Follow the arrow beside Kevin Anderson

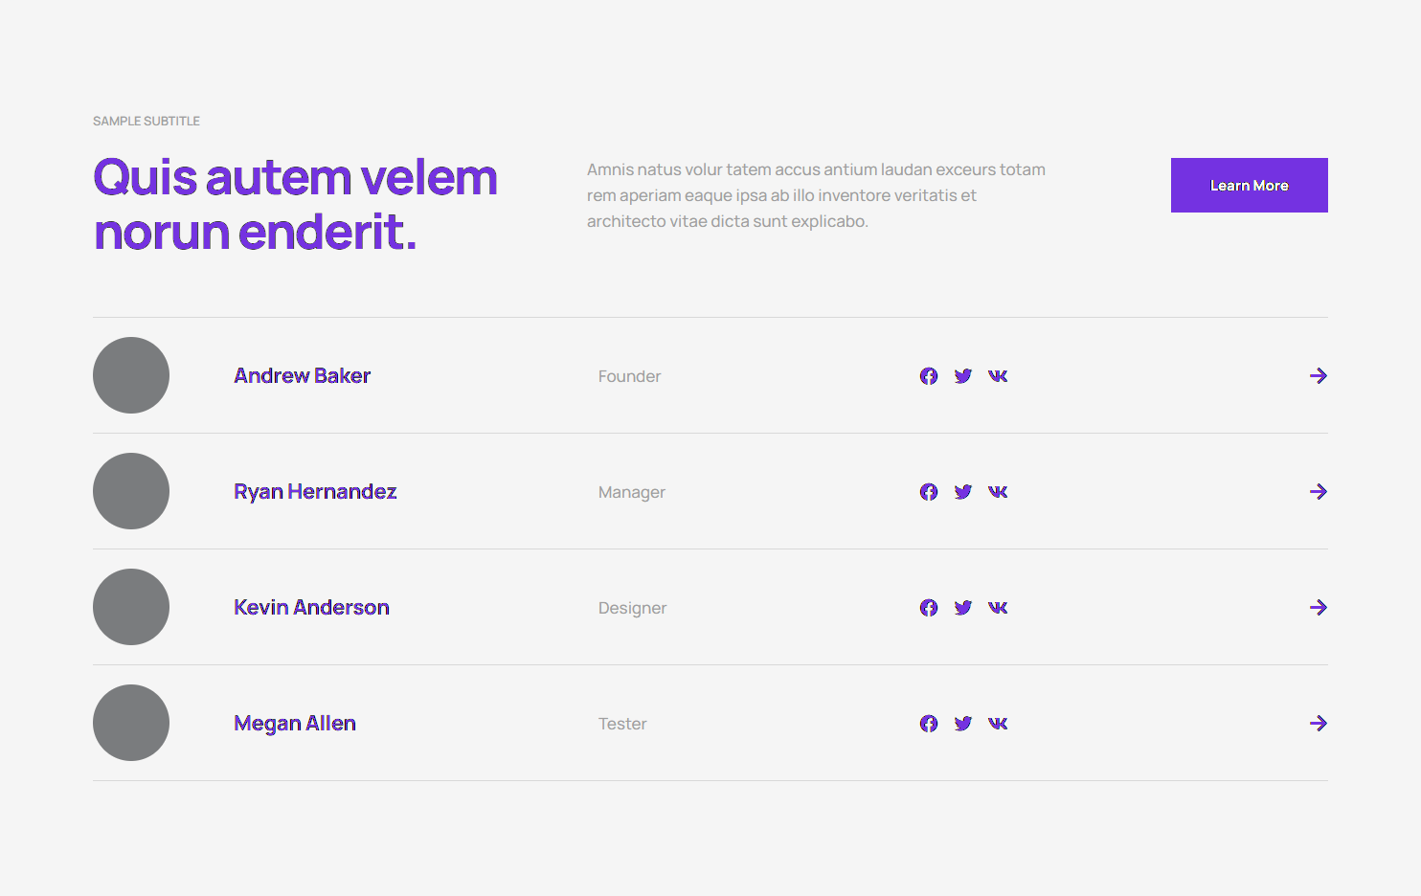[1319, 608]
